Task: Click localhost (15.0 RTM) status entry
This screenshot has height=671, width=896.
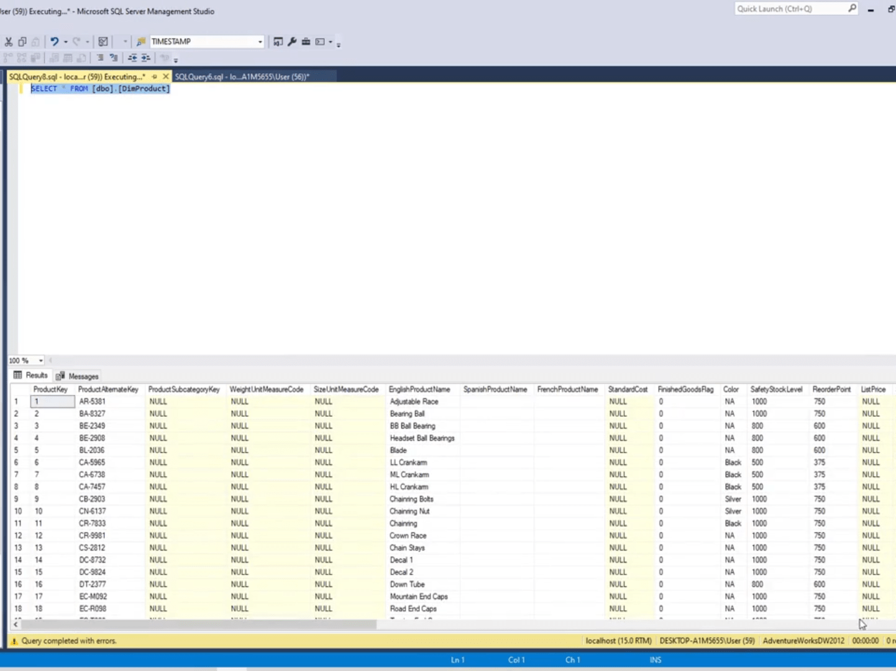Action: [619, 641]
